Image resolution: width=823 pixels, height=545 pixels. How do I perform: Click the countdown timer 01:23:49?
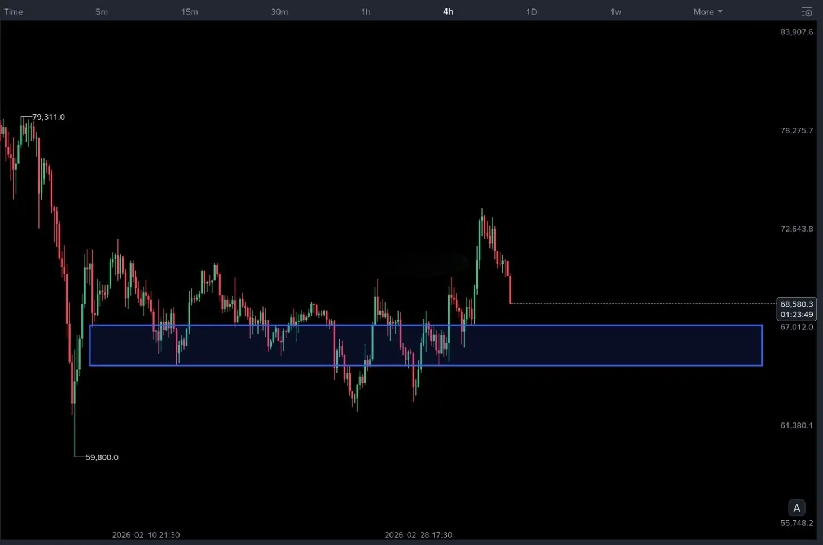coord(796,315)
